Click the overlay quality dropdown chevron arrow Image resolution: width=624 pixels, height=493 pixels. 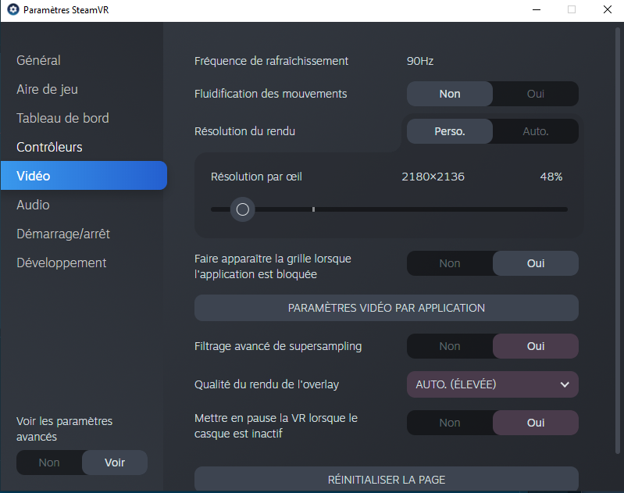coord(565,384)
